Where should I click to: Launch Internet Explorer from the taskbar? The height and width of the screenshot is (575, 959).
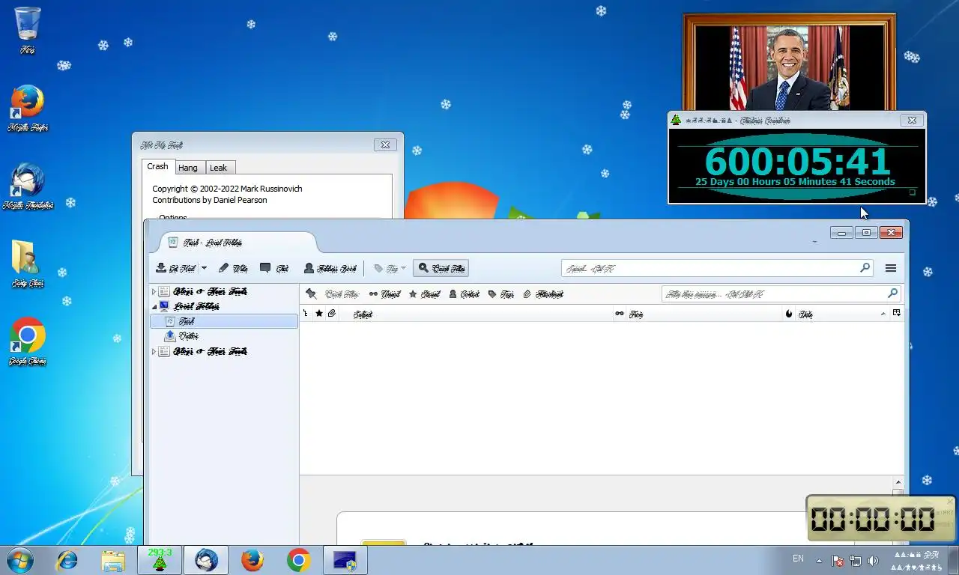tap(67, 560)
